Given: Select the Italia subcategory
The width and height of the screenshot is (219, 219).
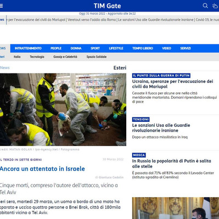Looking at the screenshot, I should [x=17, y=57].
